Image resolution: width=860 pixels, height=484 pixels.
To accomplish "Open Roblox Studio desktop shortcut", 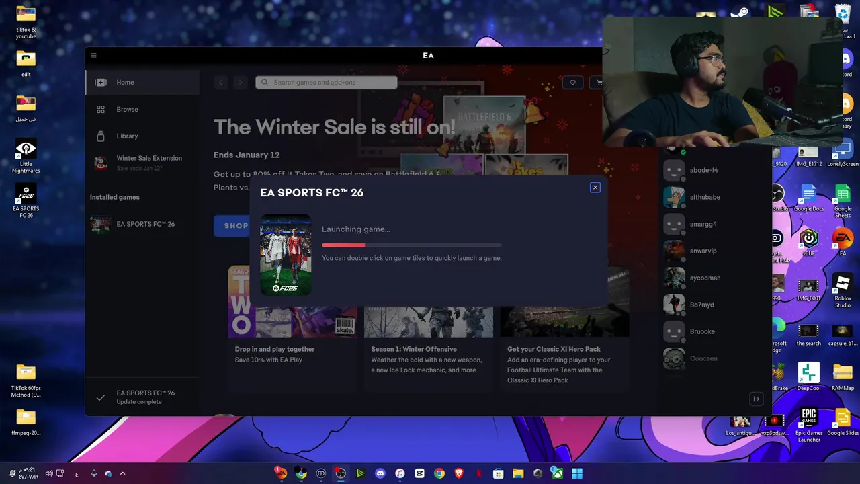I will (843, 291).
